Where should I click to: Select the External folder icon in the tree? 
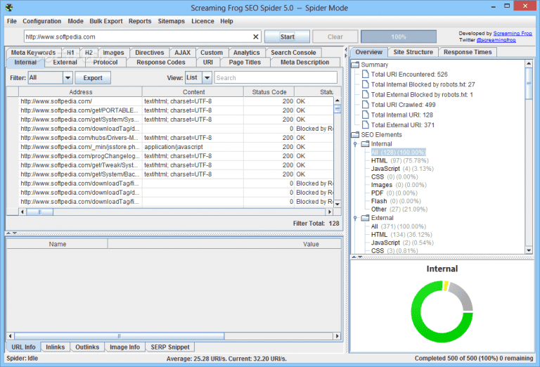pyautogui.click(x=366, y=218)
